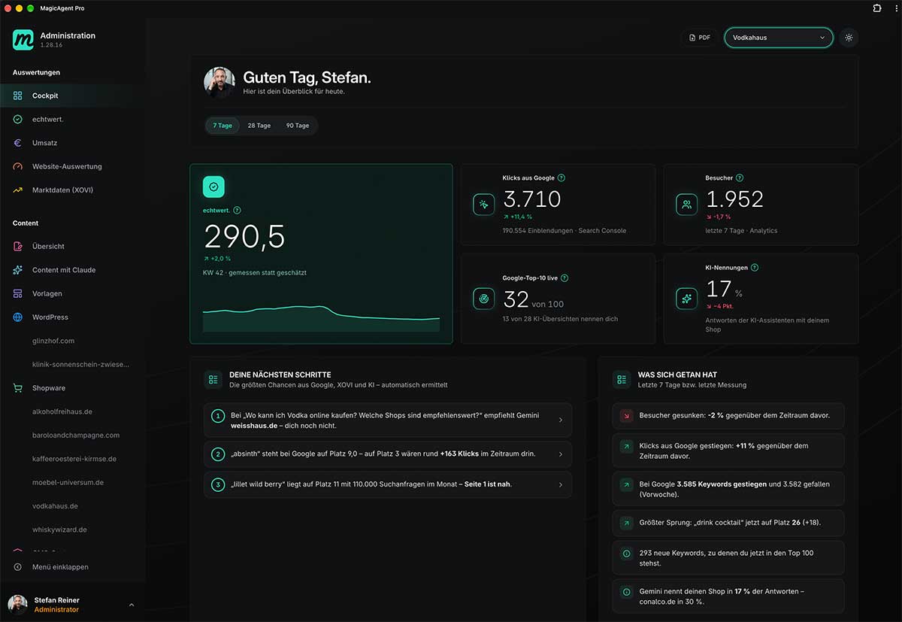Click Stefan Reiner avatar at sidebar bottom

[x=17, y=605]
